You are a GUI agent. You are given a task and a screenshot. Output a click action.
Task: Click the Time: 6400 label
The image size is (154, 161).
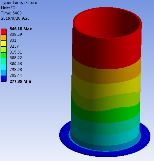click(x=11, y=13)
